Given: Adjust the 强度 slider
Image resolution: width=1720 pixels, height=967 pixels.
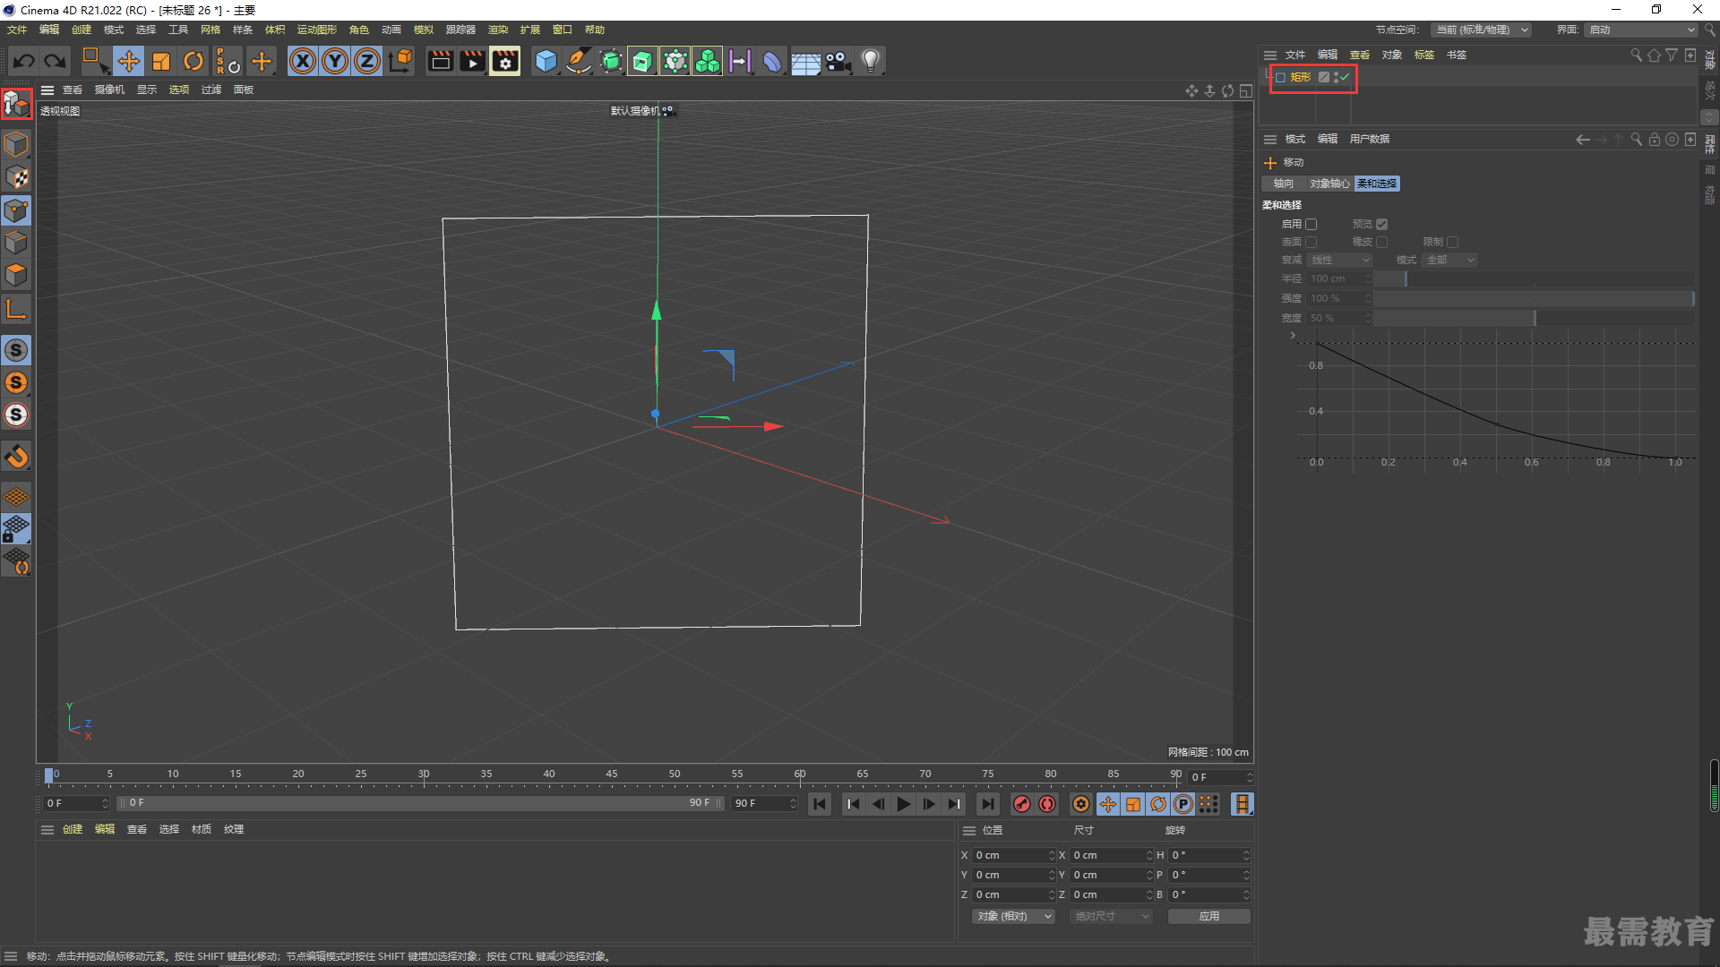Looking at the screenshot, I should (1534, 298).
